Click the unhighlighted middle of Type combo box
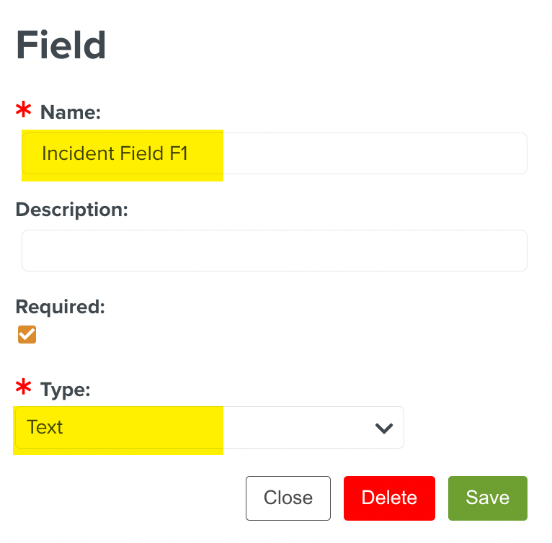The width and height of the screenshot is (552, 543). point(295,428)
